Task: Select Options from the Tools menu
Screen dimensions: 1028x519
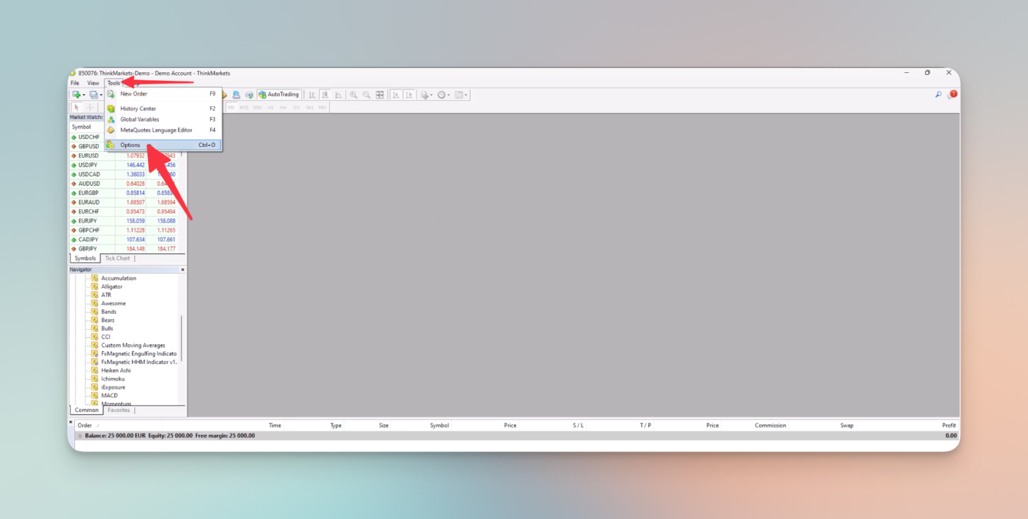Action: [130, 144]
